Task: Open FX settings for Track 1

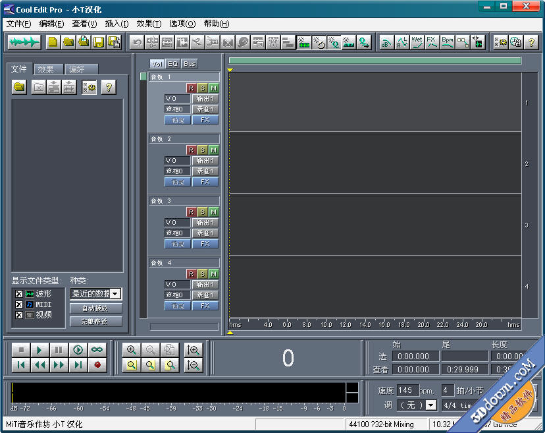Action: pos(205,120)
